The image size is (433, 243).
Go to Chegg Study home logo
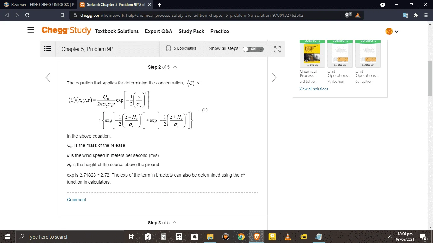[66, 30]
